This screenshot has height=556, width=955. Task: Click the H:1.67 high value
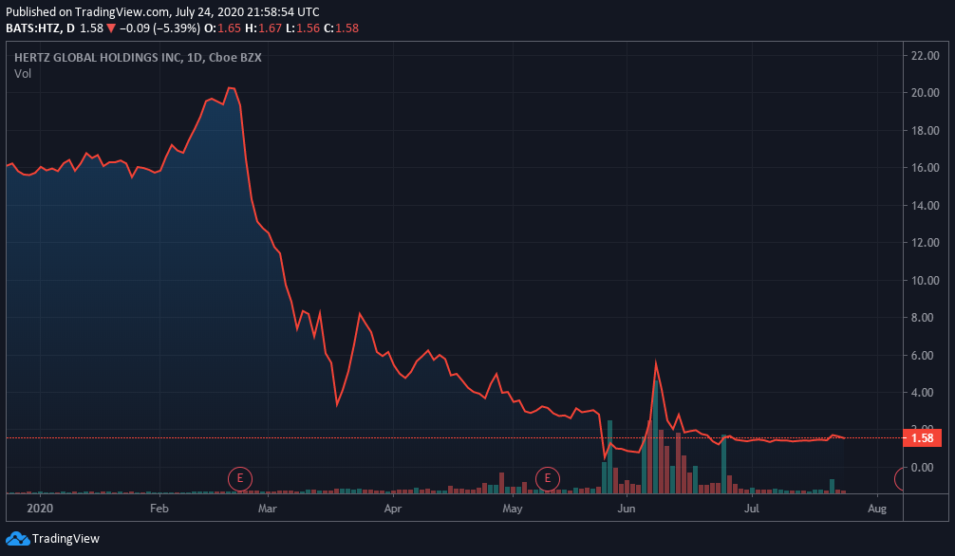pos(263,28)
